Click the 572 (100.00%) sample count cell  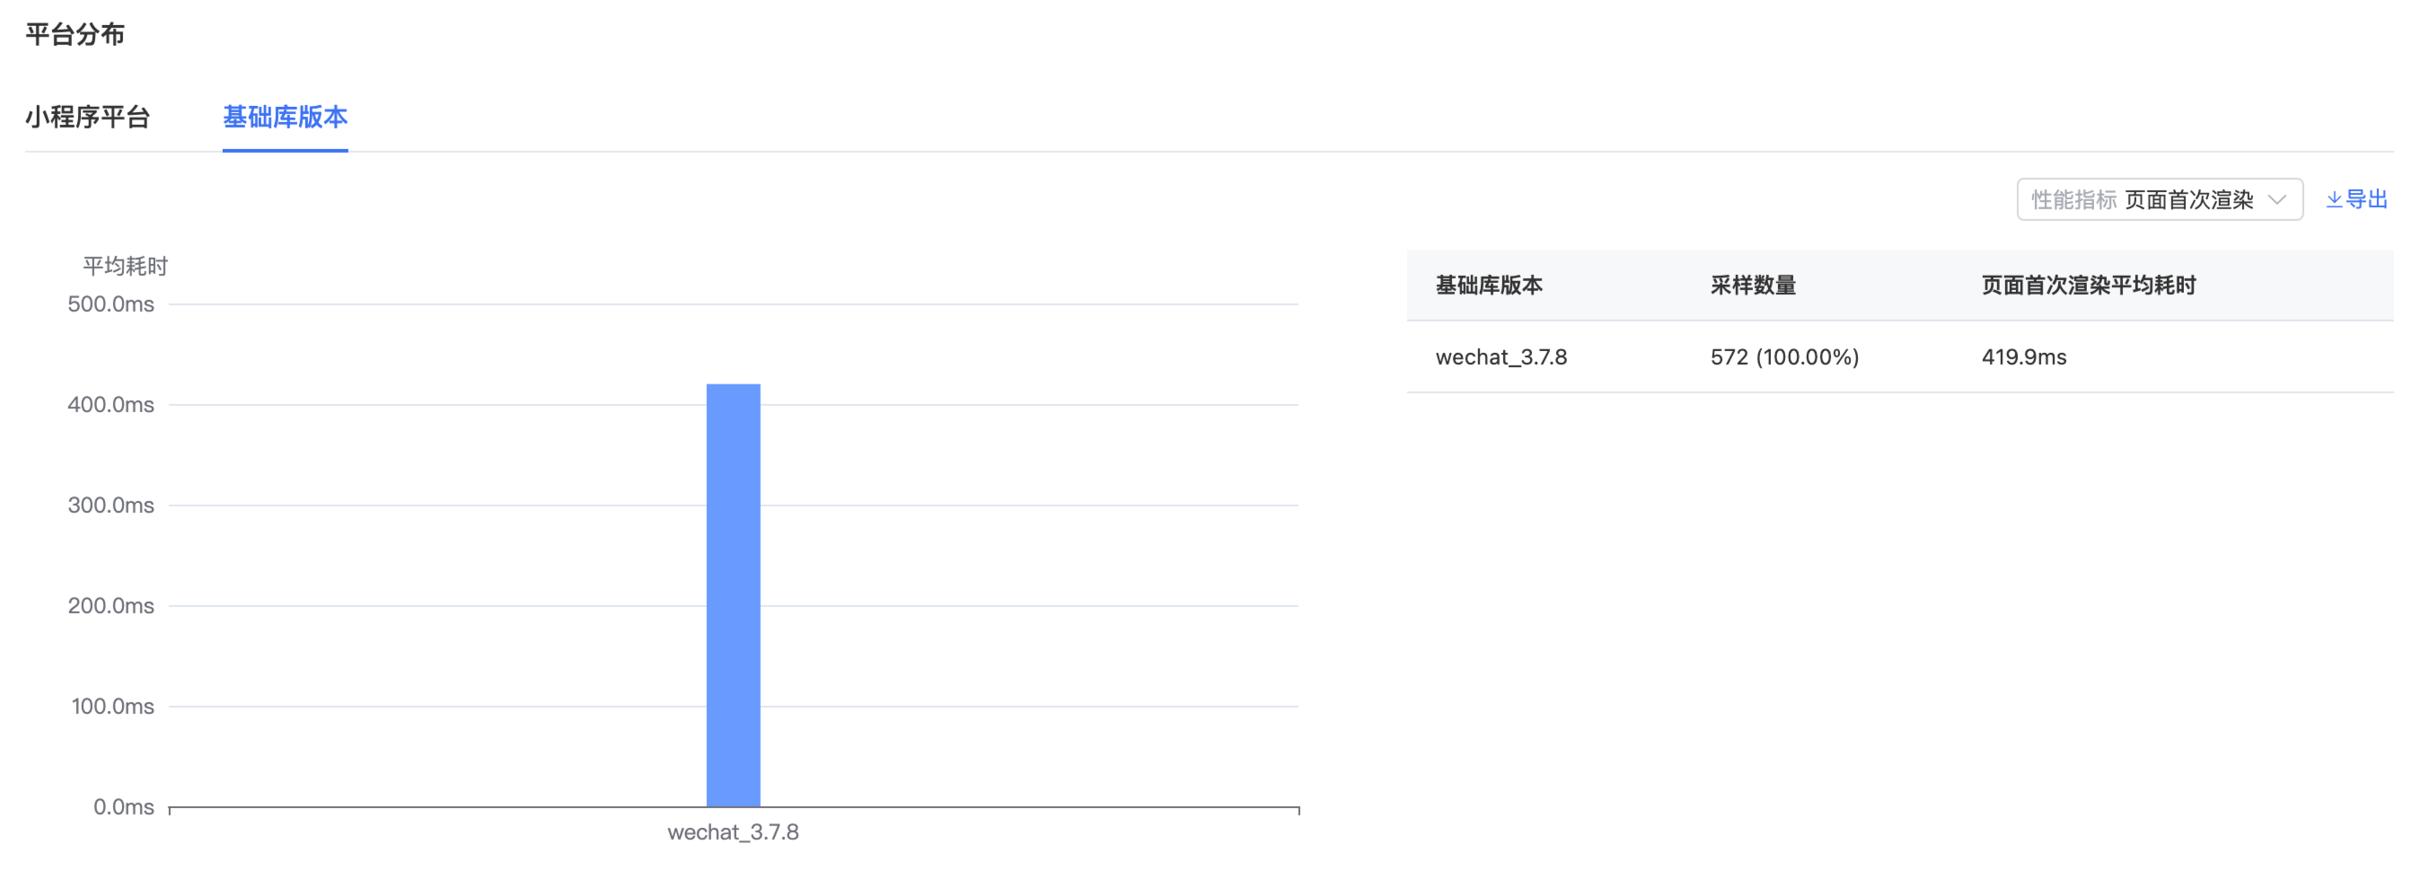(1784, 356)
